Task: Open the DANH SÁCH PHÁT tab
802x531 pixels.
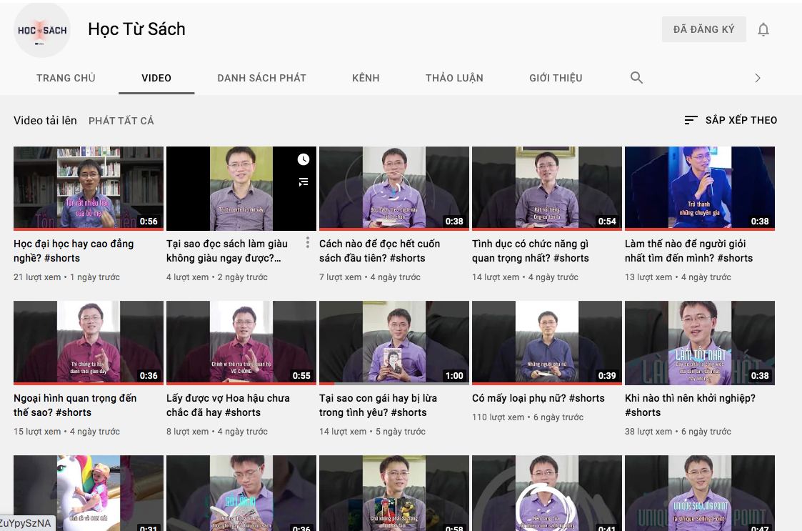Action: coord(261,77)
